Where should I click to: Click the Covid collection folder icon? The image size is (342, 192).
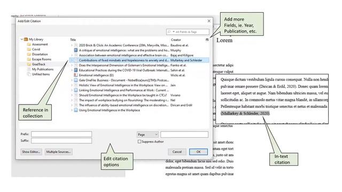29,50
